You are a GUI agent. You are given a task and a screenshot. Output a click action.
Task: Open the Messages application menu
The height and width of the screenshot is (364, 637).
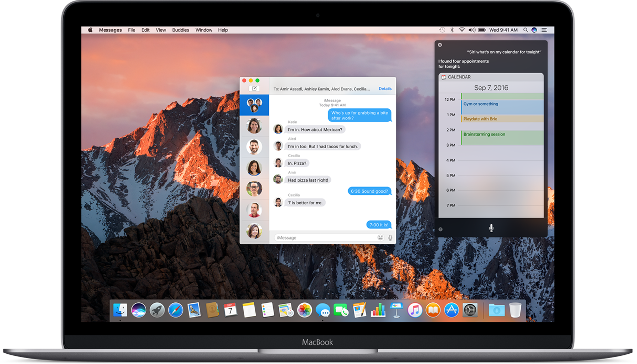[110, 30]
